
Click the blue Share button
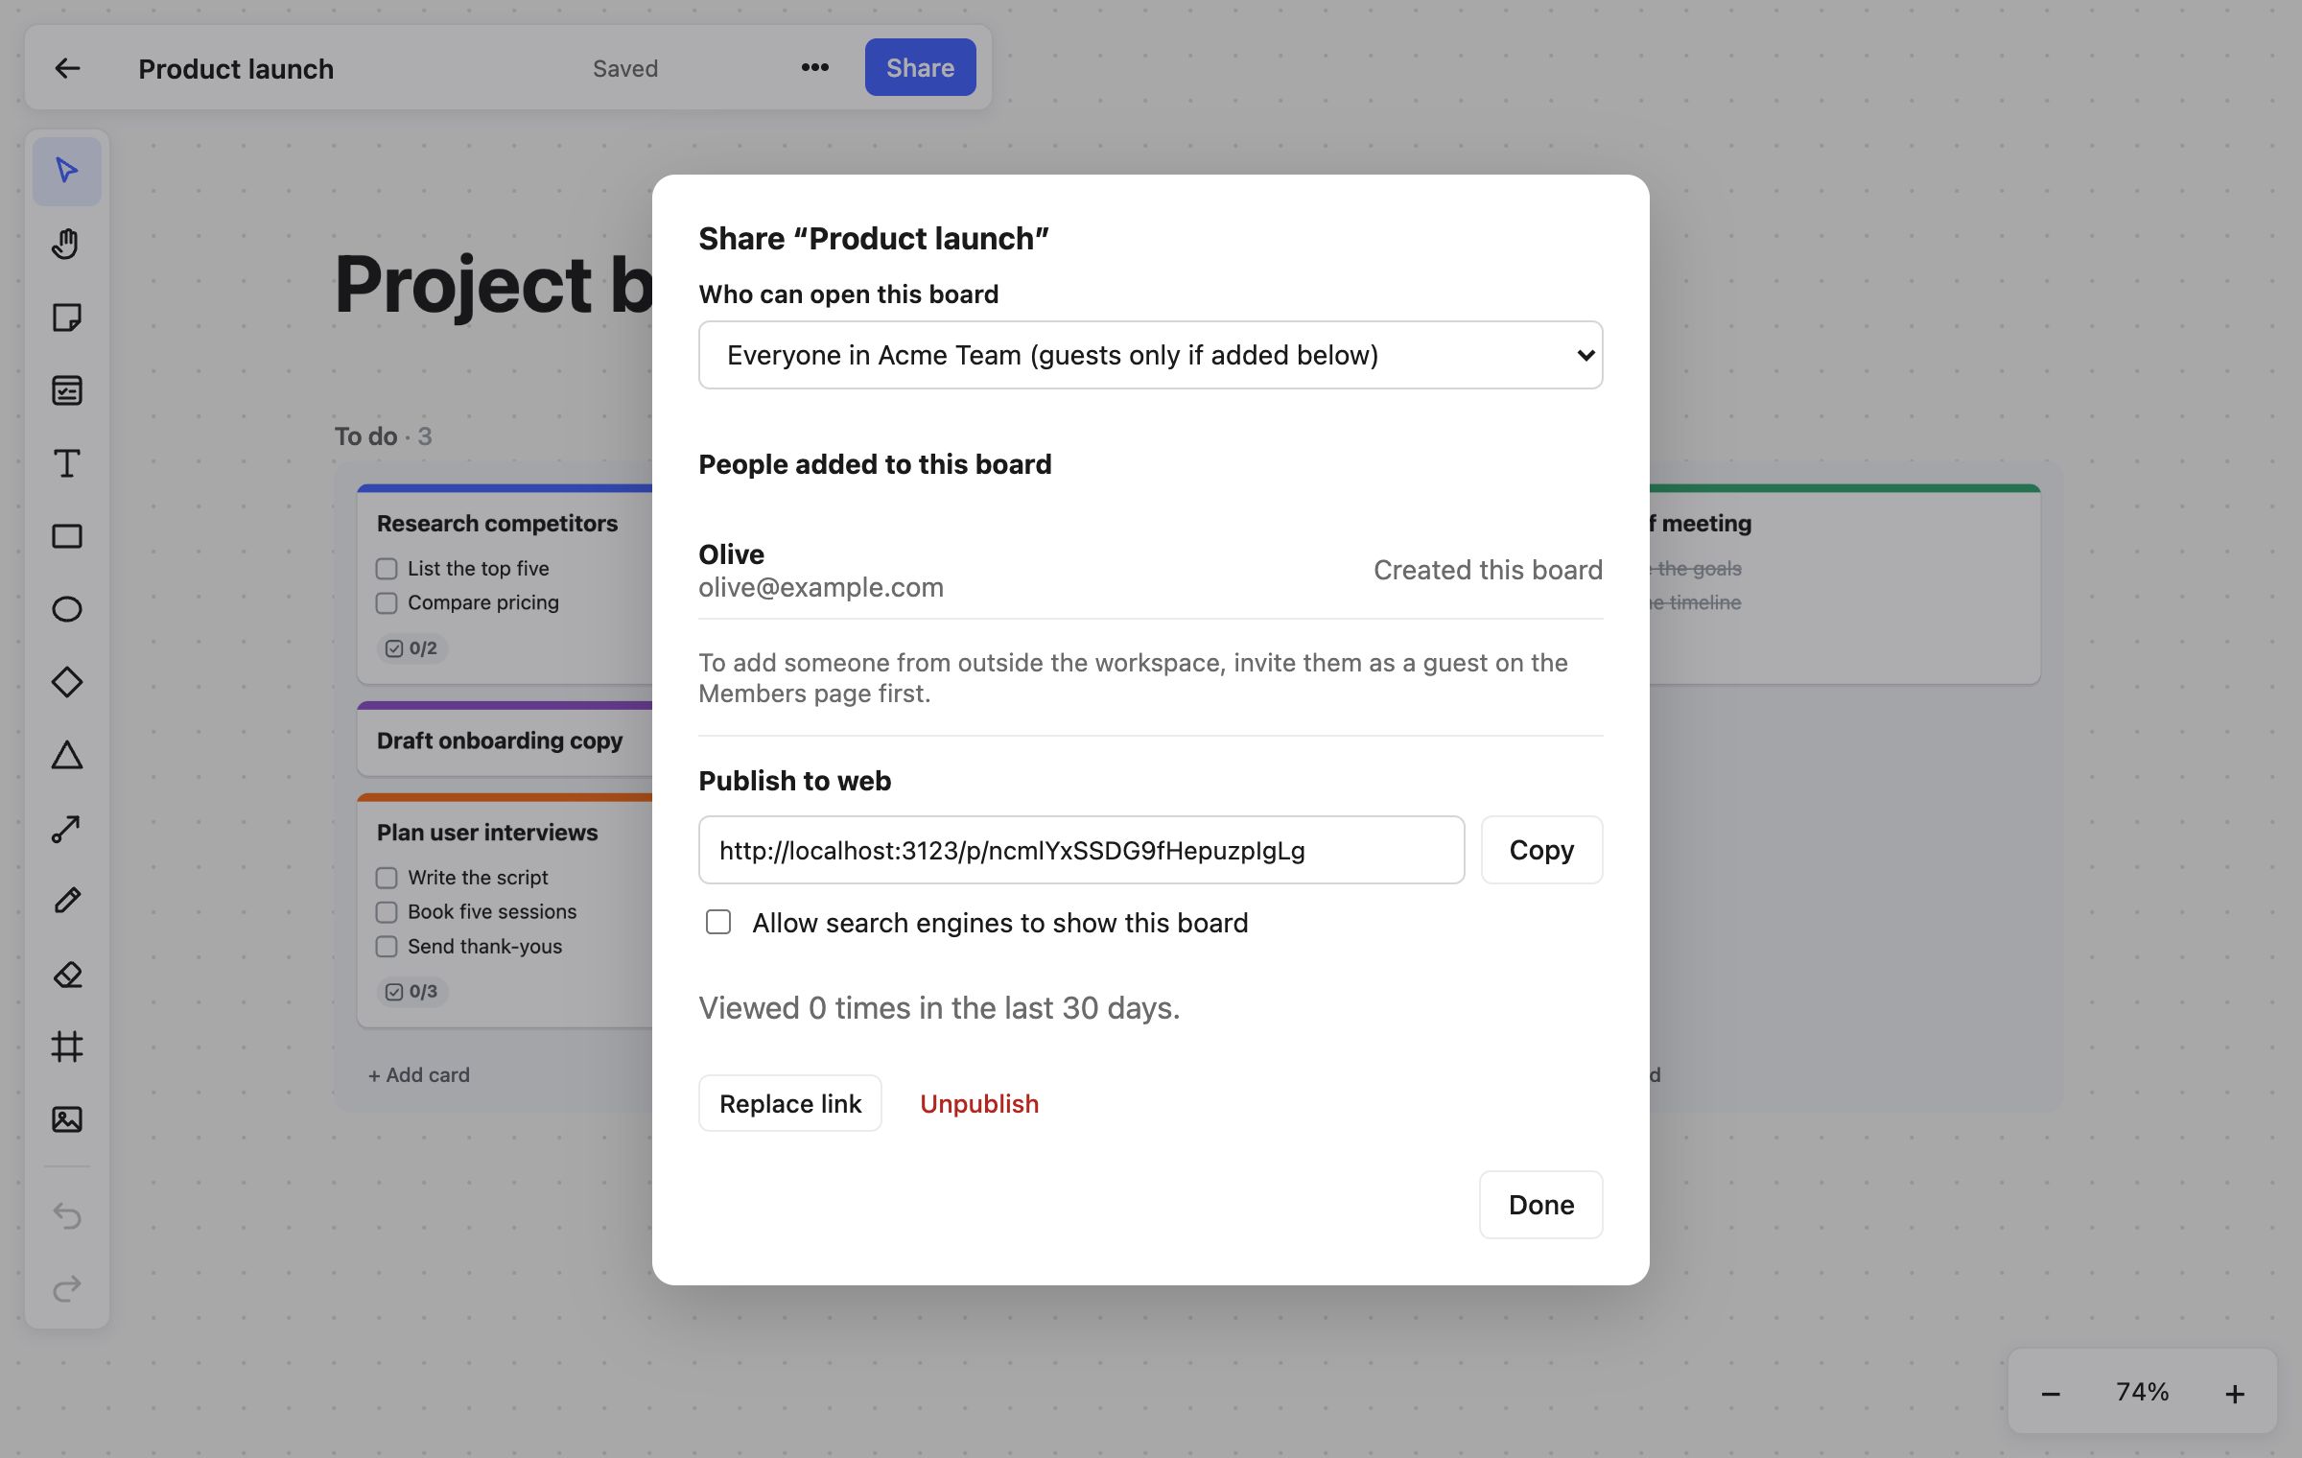point(920,67)
